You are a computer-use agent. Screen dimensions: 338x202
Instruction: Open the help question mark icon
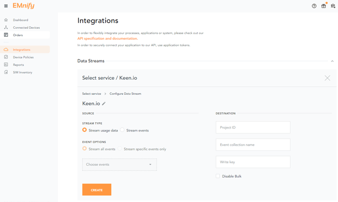tap(314, 6)
